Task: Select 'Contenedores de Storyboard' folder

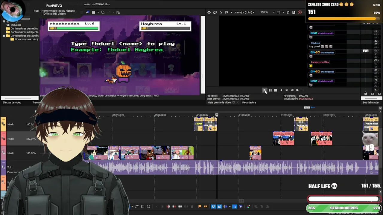Action: (x=25, y=36)
